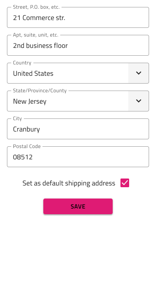Open the State selector showing New Jersey
Screen dimensions: 156x283
[x=78, y=101]
